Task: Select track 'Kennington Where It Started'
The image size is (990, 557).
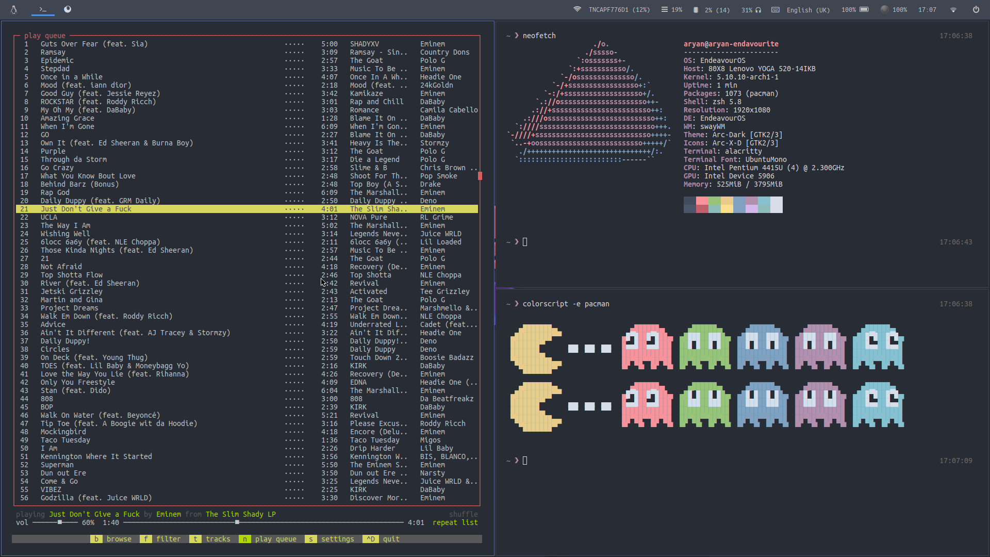Action: (96, 456)
